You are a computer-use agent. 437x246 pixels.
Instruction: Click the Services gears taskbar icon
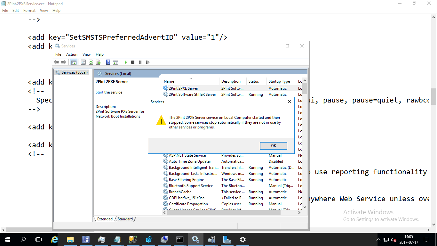tap(195, 239)
